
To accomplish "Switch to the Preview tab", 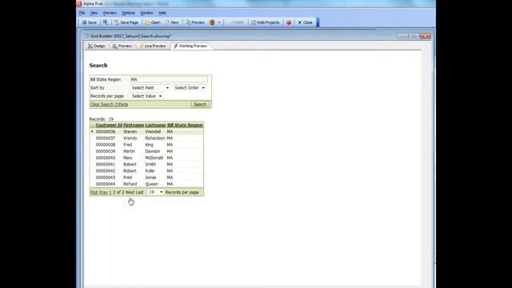I will click(x=122, y=46).
